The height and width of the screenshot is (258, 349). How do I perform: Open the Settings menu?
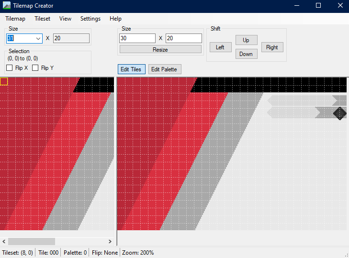(90, 19)
